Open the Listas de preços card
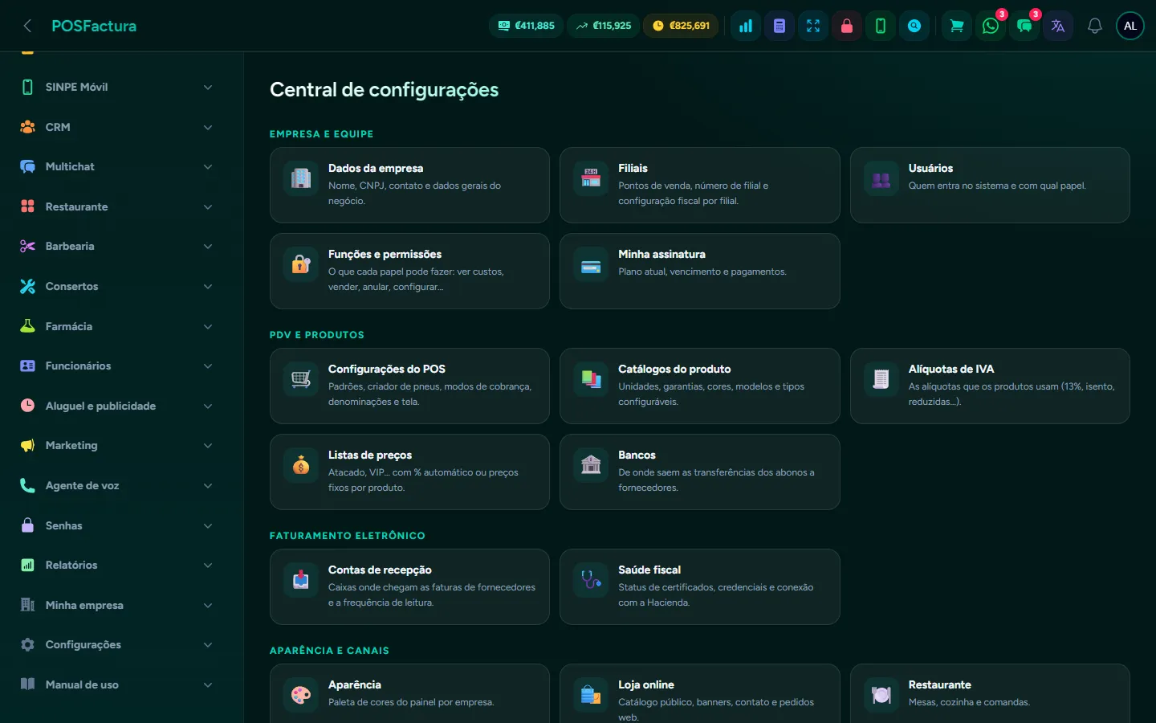This screenshot has height=723, width=1156. 409,472
